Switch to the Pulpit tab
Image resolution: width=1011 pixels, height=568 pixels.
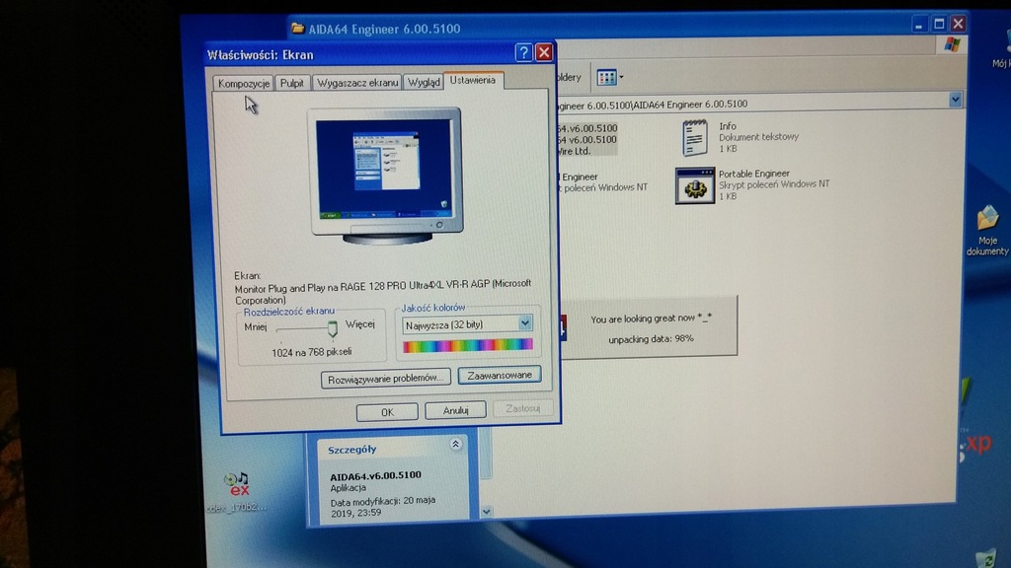tap(292, 83)
